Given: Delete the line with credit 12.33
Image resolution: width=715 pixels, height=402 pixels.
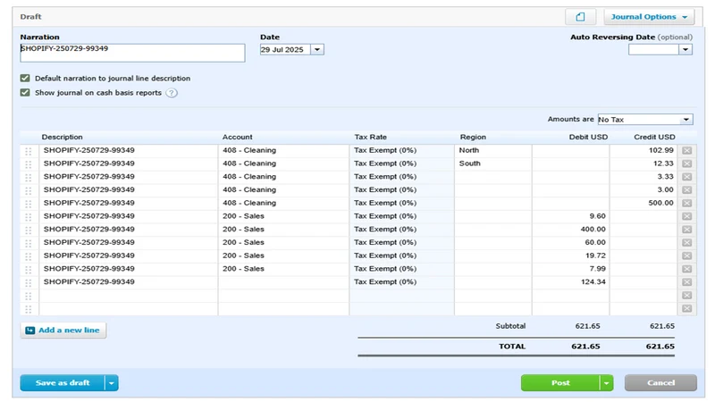Looking at the screenshot, I should coord(686,163).
